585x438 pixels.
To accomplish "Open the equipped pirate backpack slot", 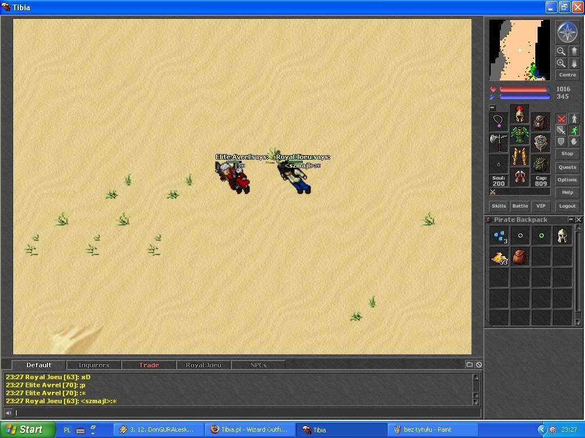I will [x=540, y=121].
